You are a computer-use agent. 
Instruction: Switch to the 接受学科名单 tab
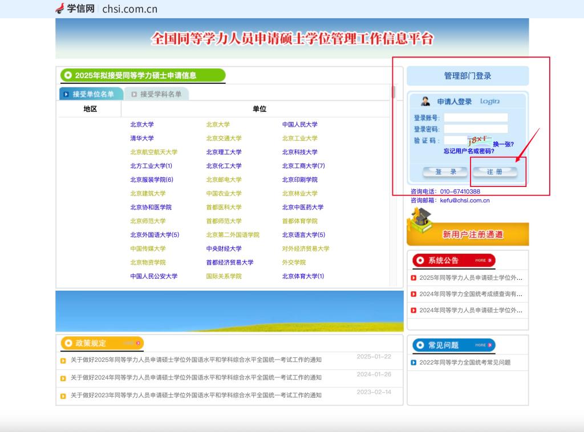[x=156, y=94]
